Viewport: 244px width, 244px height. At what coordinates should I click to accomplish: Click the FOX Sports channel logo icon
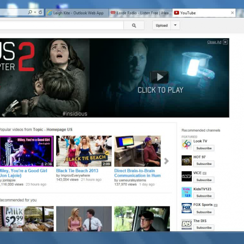pyautogui.click(x=186, y=208)
